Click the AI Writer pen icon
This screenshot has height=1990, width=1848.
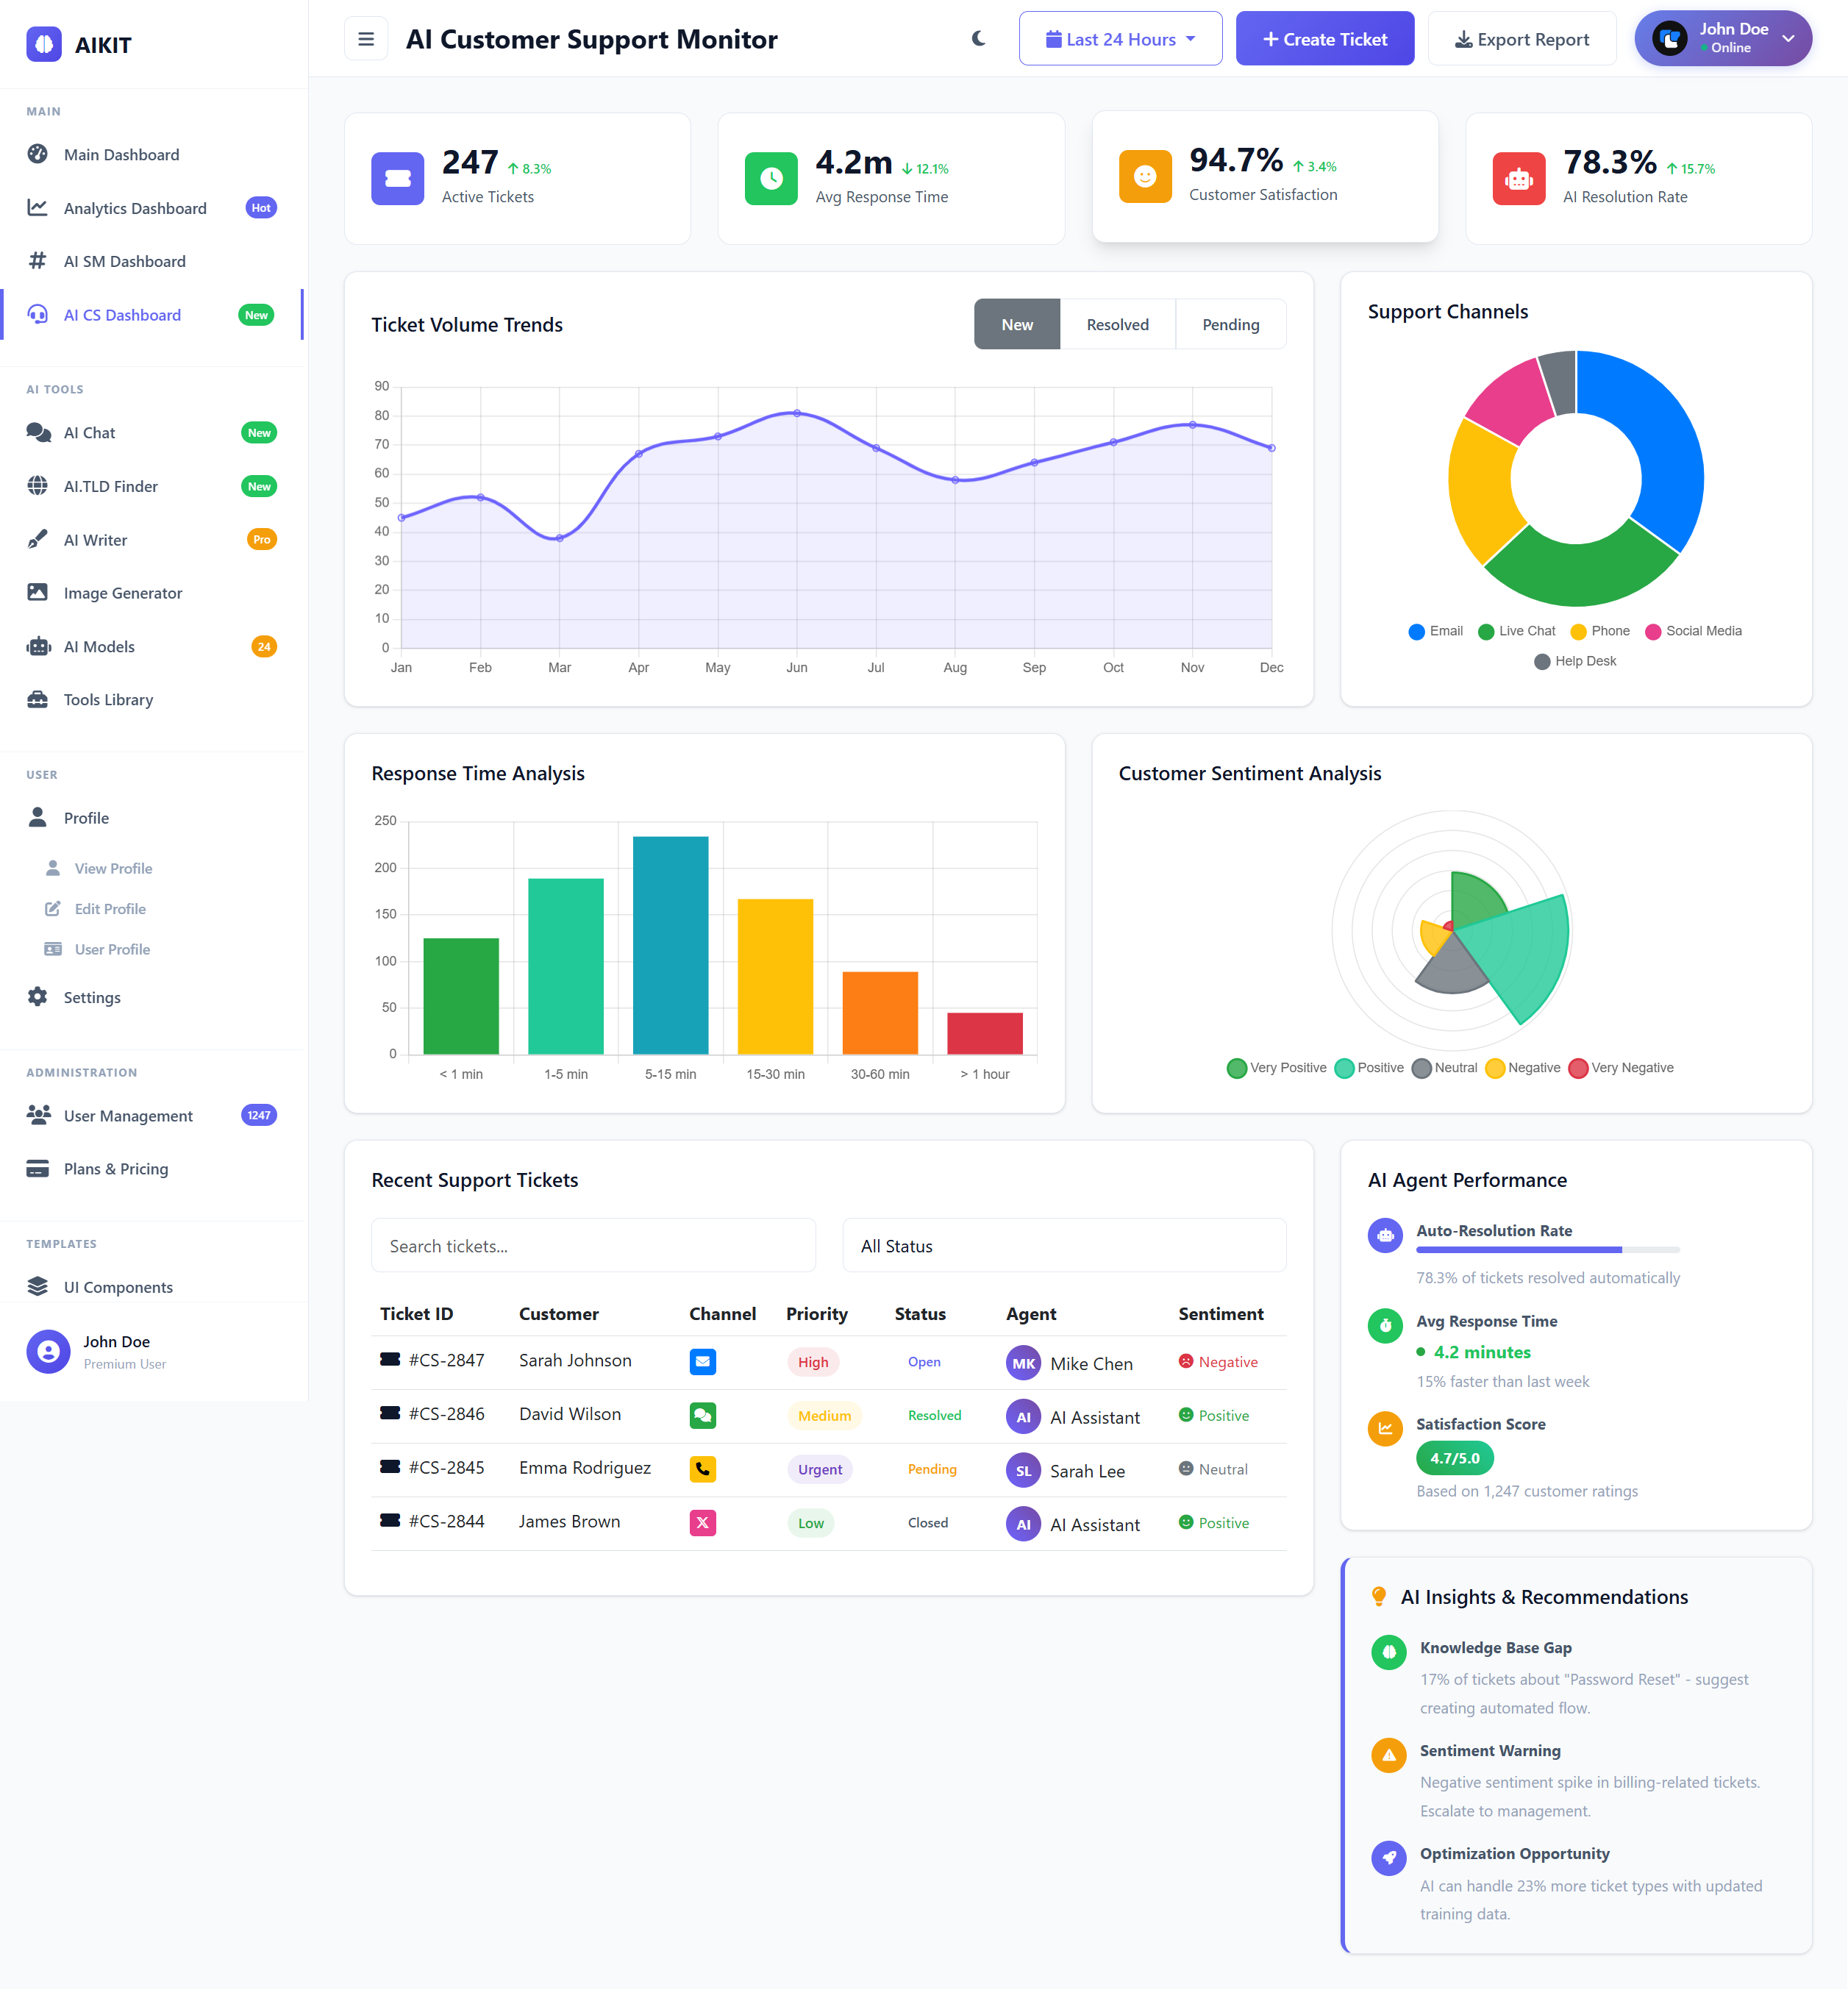(x=38, y=540)
